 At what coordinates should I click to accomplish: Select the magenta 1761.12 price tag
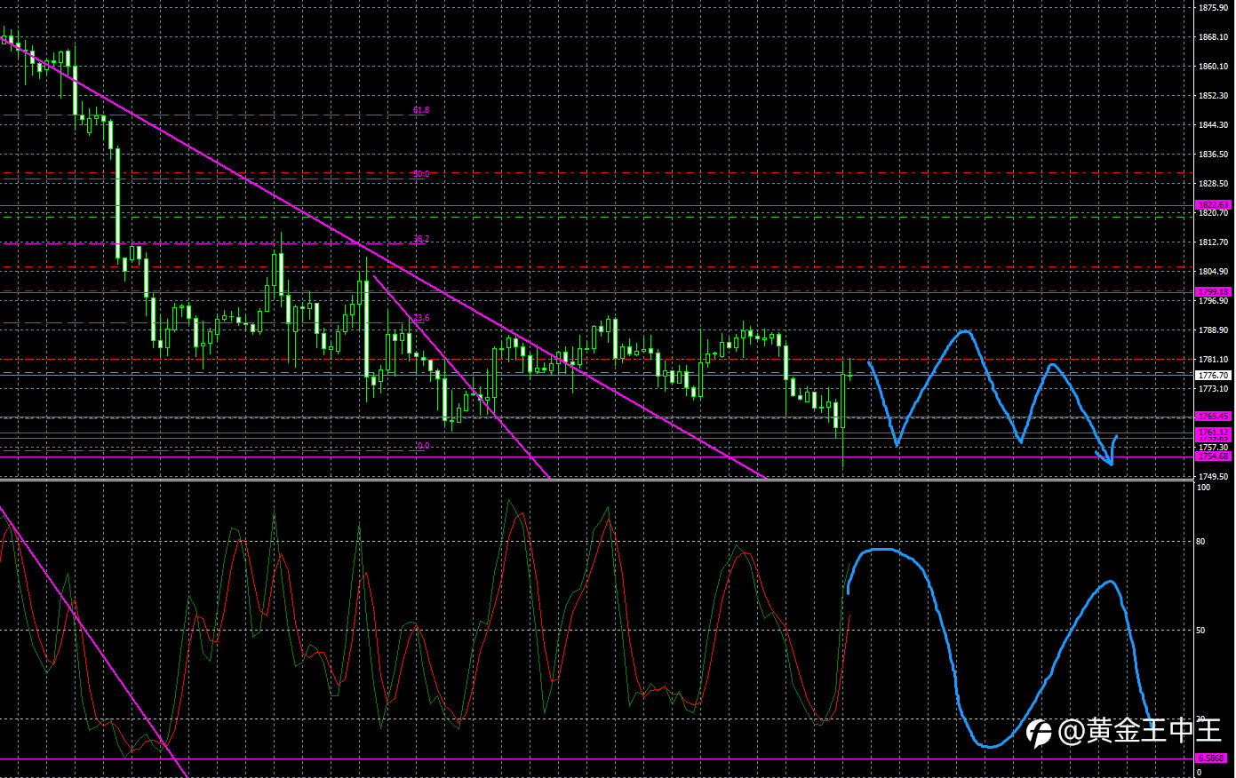coord(1213,433)
